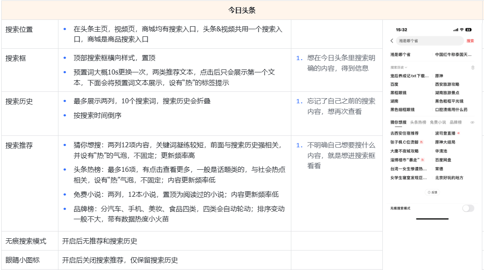
Task: Click bullet starting 头条热榜：最多16项
Action: [x=180, y=175]
